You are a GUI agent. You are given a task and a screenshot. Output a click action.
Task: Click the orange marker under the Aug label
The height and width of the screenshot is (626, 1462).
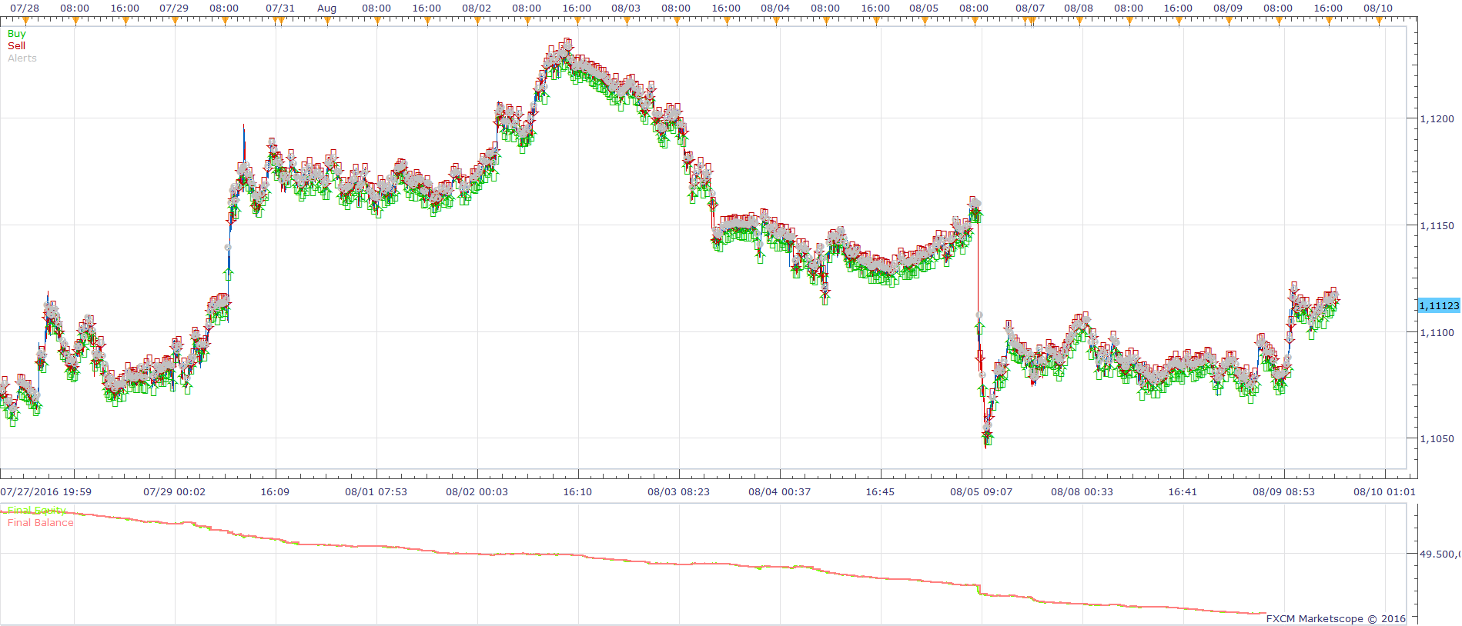(327, 22)
